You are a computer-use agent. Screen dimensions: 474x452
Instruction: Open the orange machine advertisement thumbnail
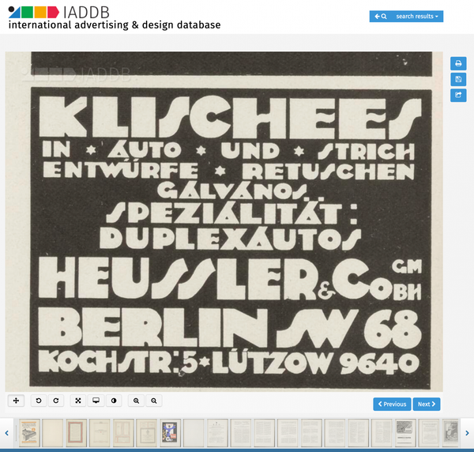tap(29, 433)
